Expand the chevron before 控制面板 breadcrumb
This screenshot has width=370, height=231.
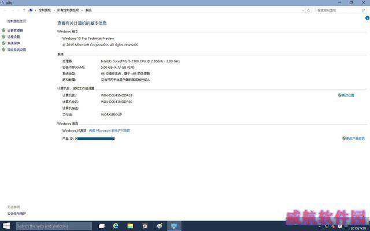click(x=35, y=10)
